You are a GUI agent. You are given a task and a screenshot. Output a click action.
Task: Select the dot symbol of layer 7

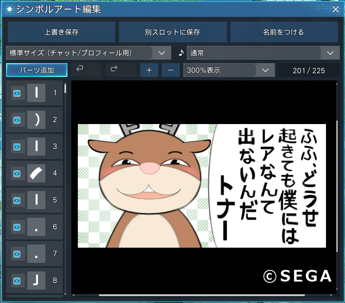pos(36,254)
